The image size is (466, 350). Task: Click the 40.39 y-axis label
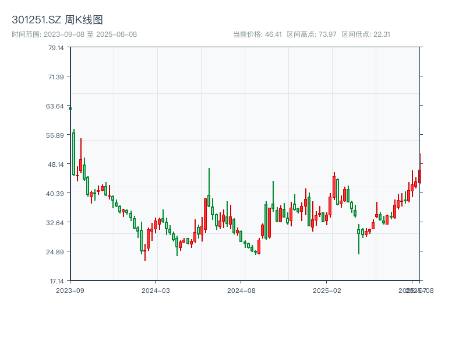tap(56, 194)
